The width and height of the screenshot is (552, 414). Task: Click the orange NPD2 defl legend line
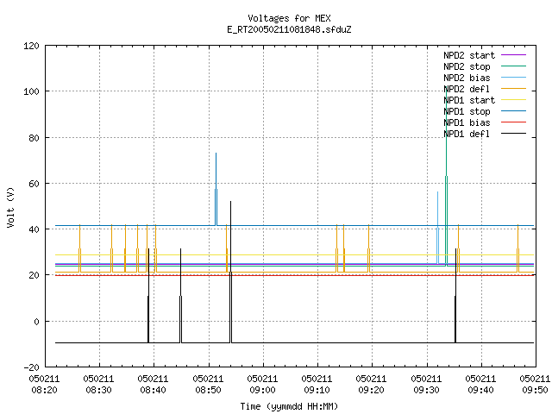click(x=514, y=89)
